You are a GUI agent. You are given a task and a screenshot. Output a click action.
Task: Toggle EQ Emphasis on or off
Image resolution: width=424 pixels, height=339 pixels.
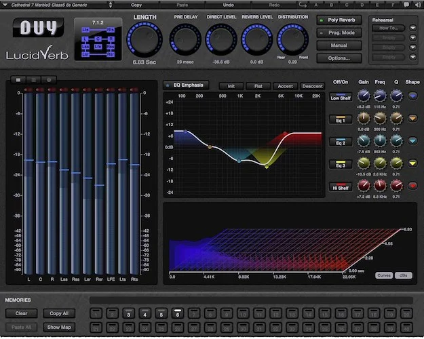click(186, 85)
